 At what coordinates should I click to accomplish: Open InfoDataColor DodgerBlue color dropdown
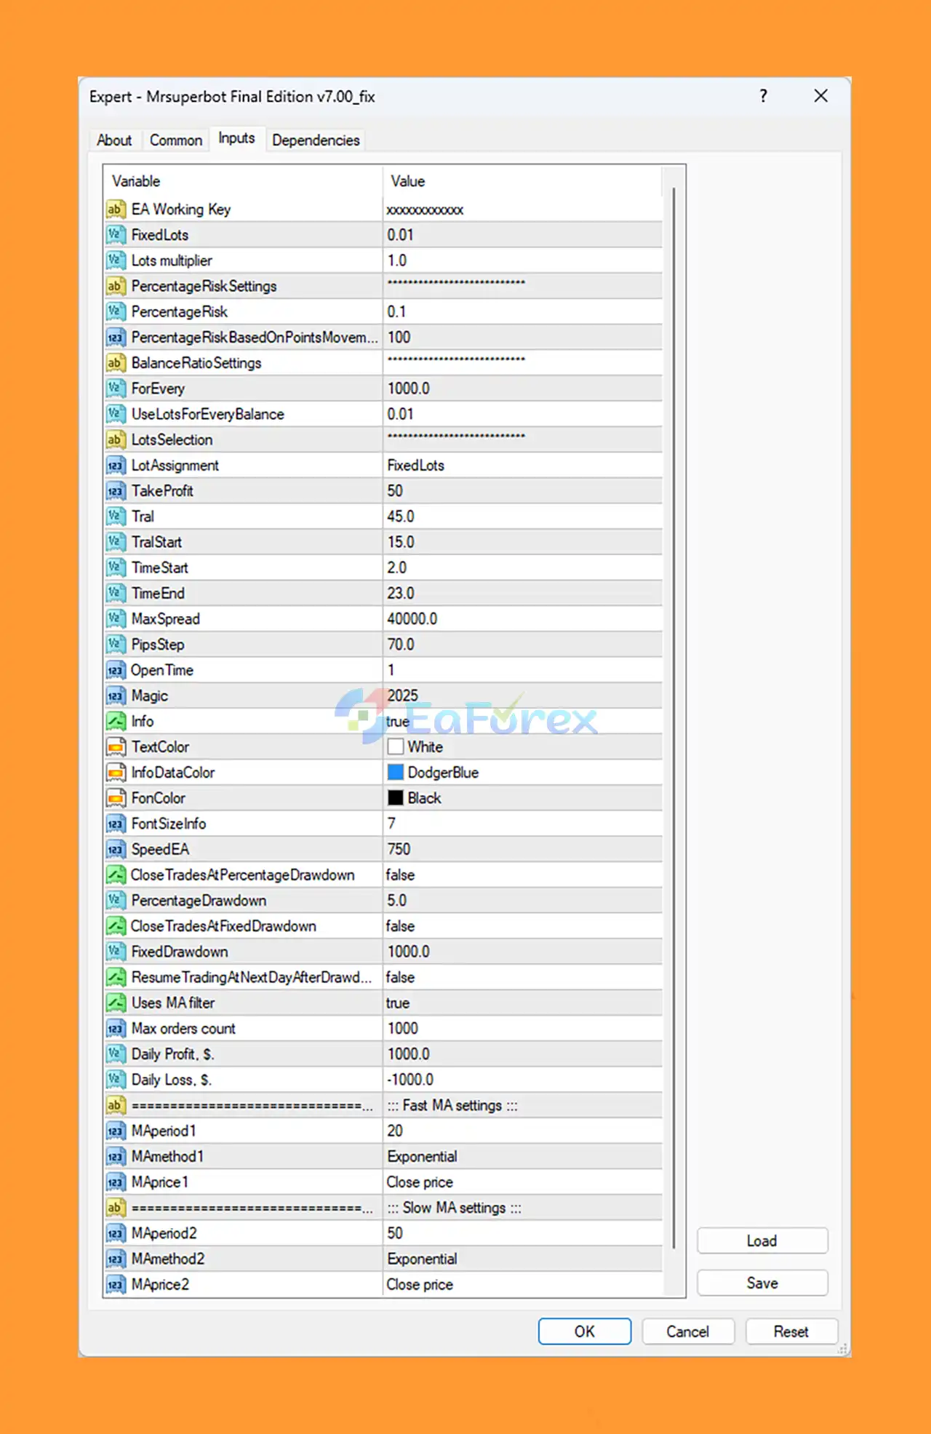[522, 773]
